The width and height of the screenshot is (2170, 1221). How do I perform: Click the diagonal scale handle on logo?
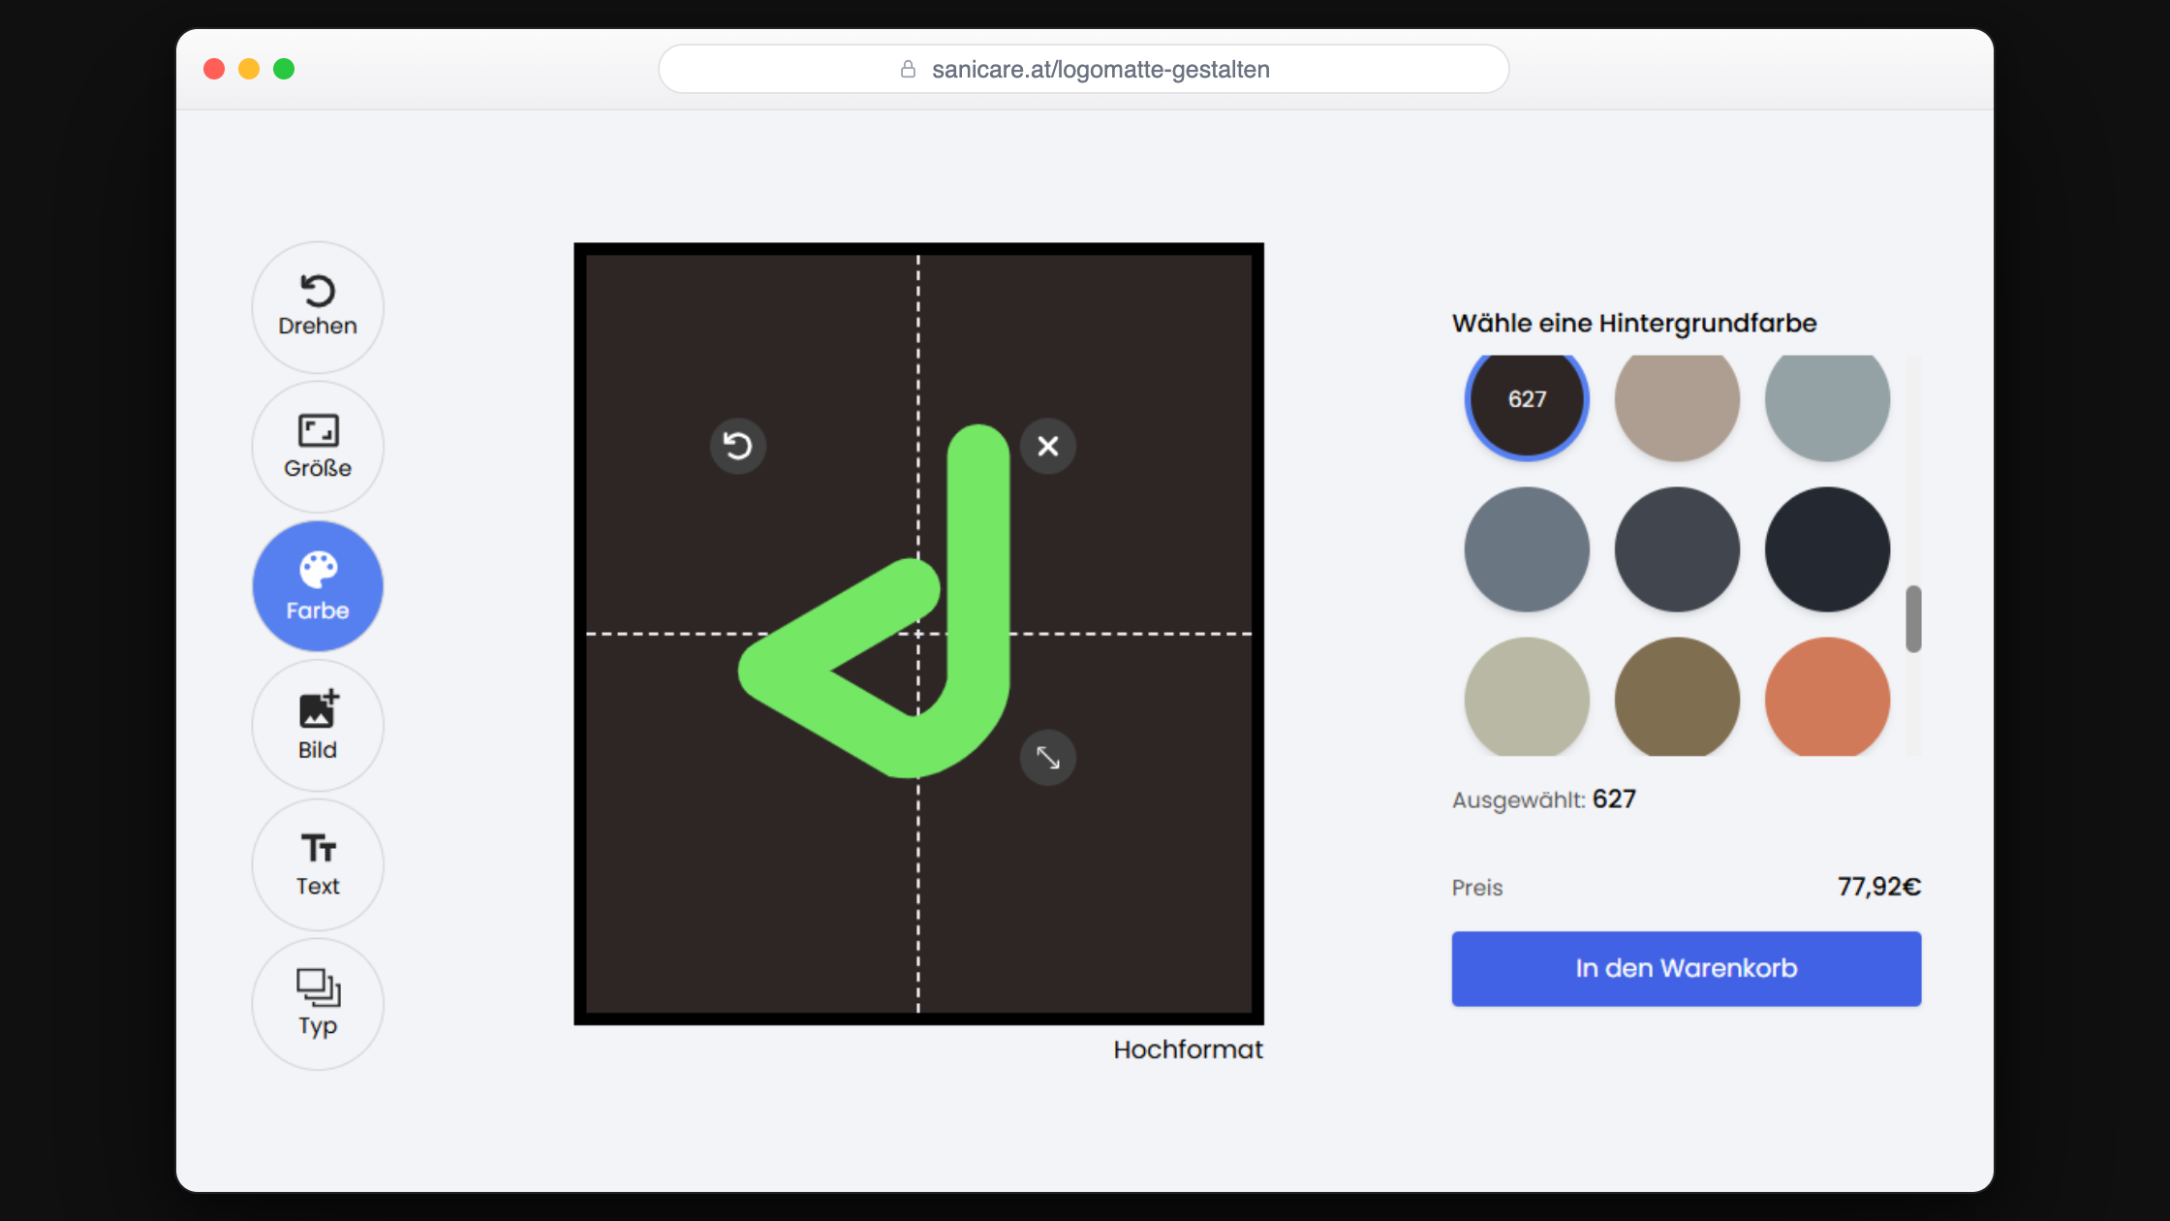pos(1048,757)
